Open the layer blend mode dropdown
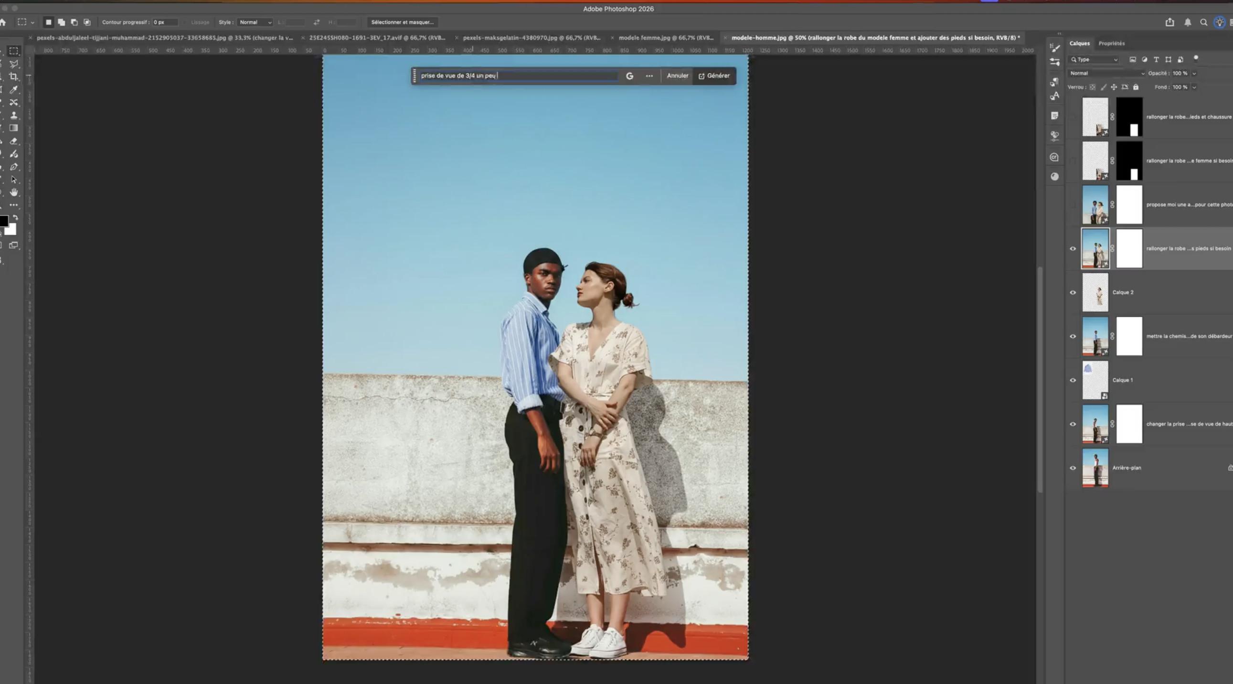The height and width of the screenshot is (684, 1233). 1106,73
